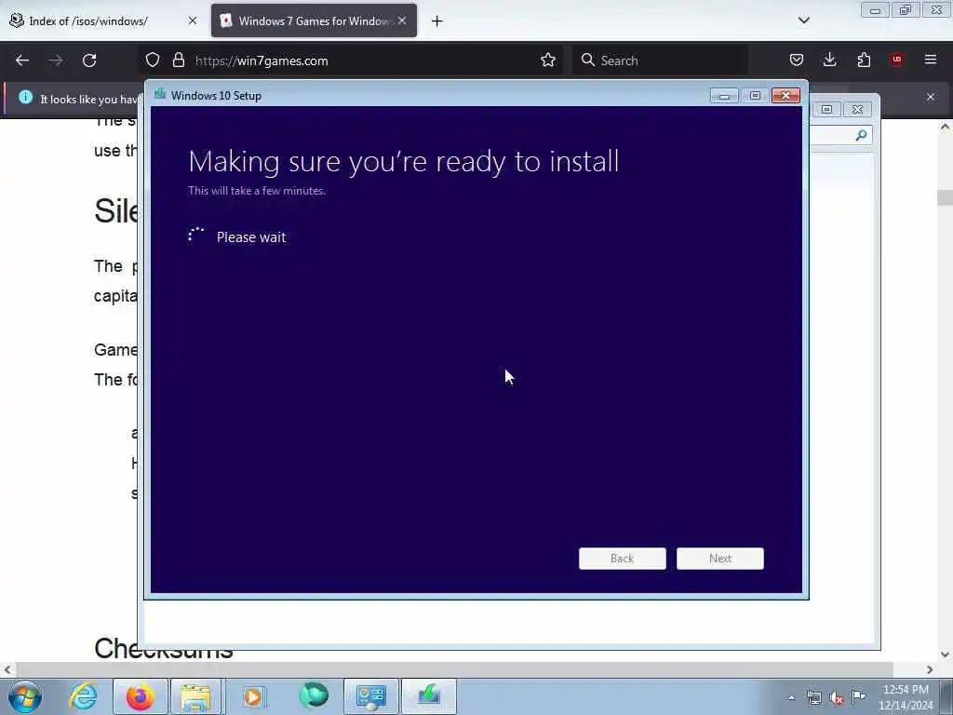The width and height of the screenshot is (953, 715).
Task: Switch to Index of /isos/windows/ tab
Action: click(x=101, y=21)
